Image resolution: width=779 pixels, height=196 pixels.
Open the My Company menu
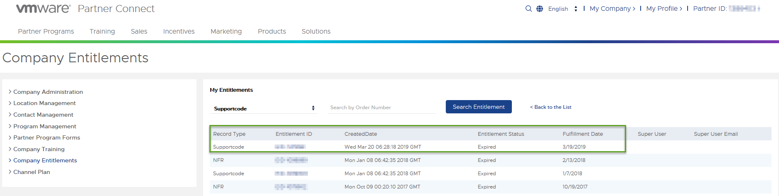[x=612, y=8]
